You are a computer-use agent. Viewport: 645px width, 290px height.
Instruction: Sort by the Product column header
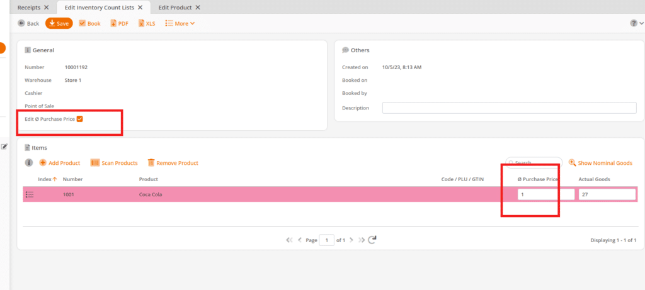pos(149,179)
